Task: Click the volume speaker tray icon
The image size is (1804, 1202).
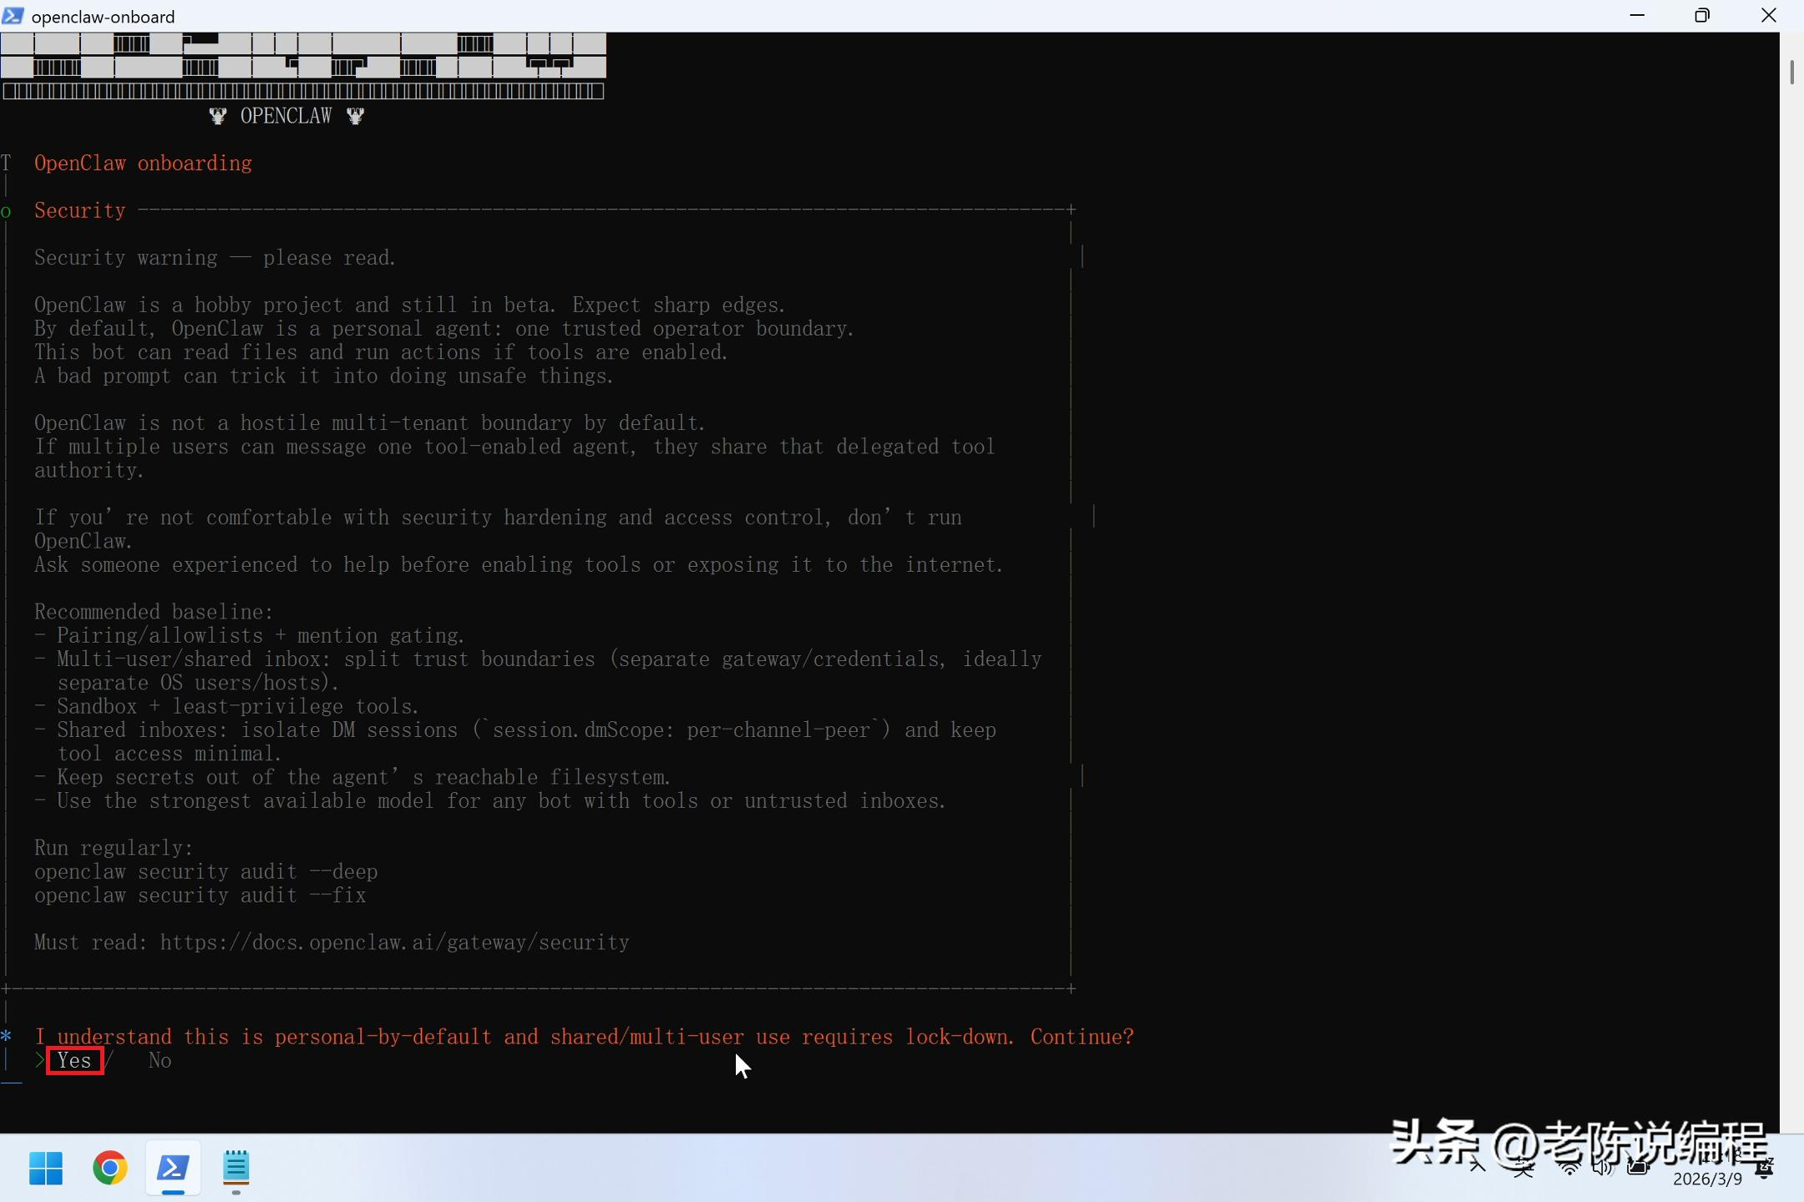Action: pyautogui.click(x=1601, y=1168)
